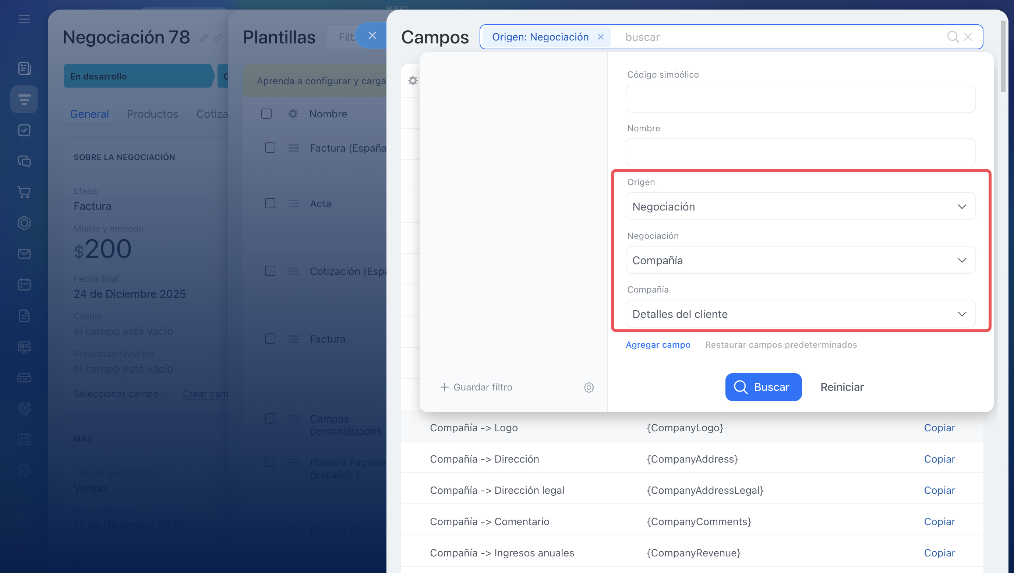Screen dimensions: 1014x573
Task: Check the Acta template row
Action: tap(270, 203)
